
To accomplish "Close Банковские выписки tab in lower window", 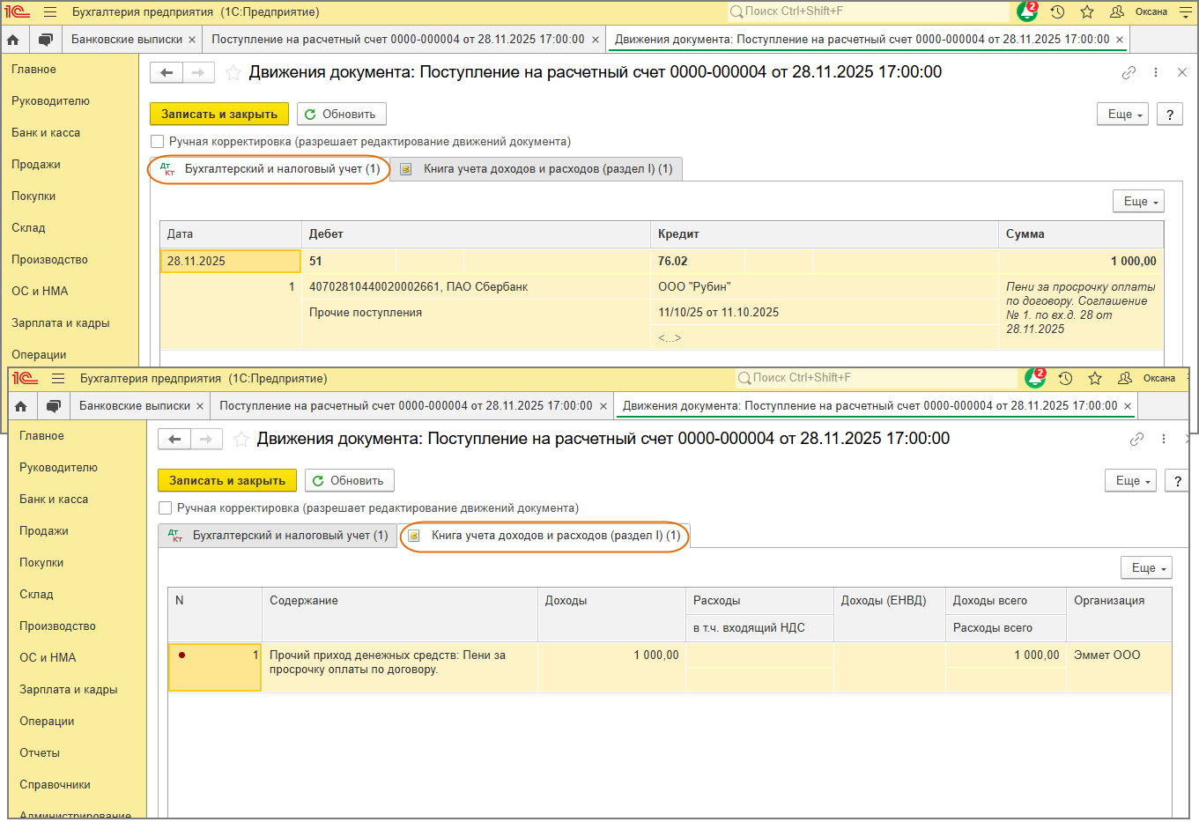I will pyautogui.click(x=200, y=406).
